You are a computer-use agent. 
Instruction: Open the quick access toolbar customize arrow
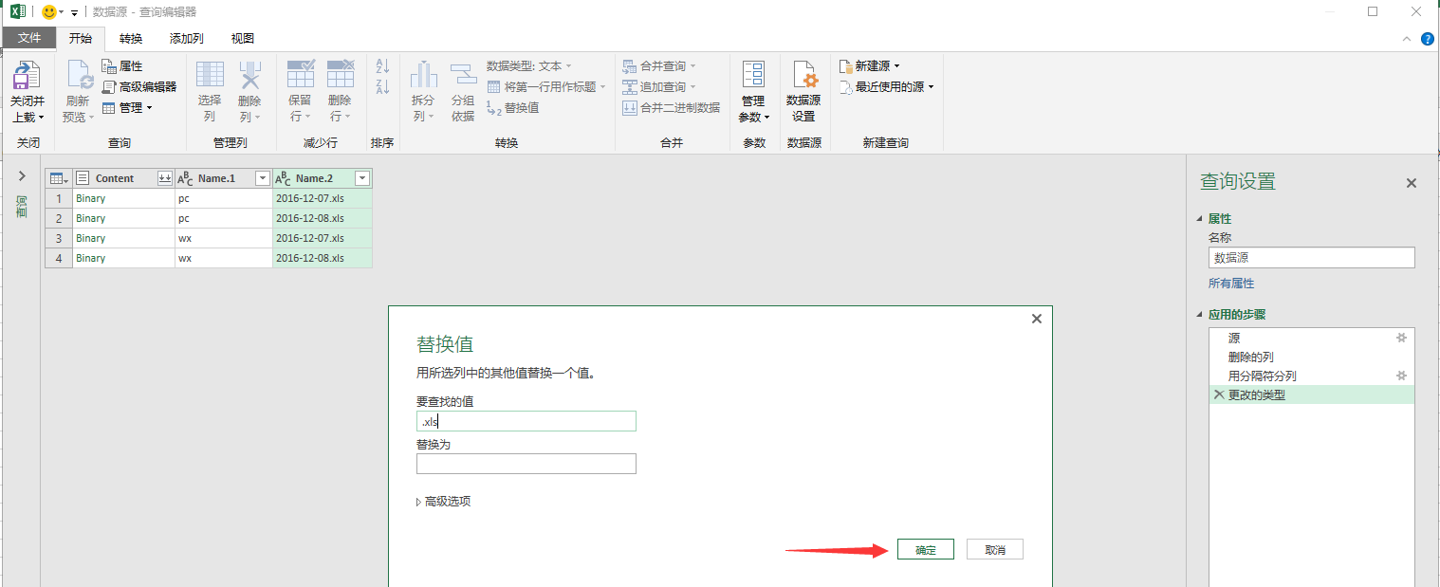click(x=75, y=12)
